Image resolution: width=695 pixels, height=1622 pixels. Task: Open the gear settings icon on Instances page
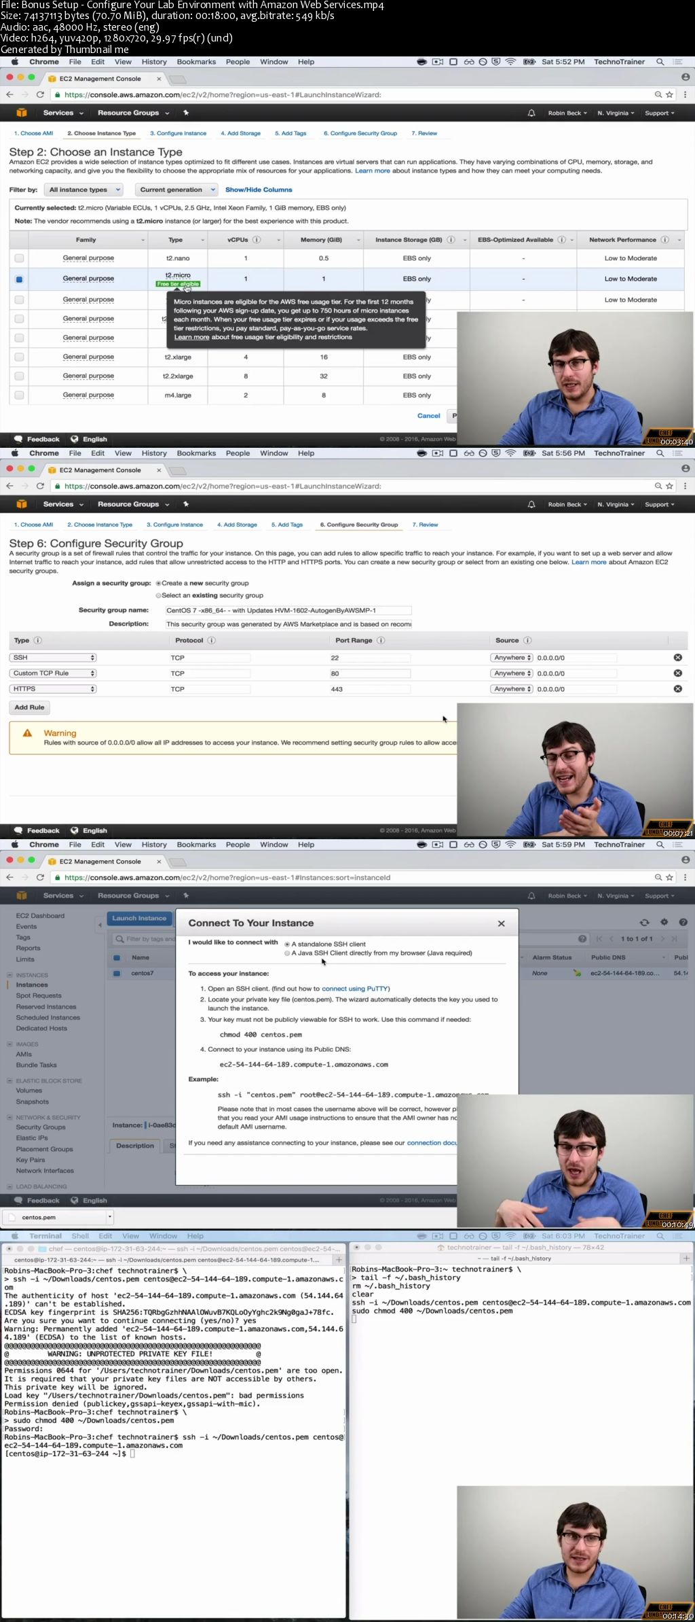(664, 922)
